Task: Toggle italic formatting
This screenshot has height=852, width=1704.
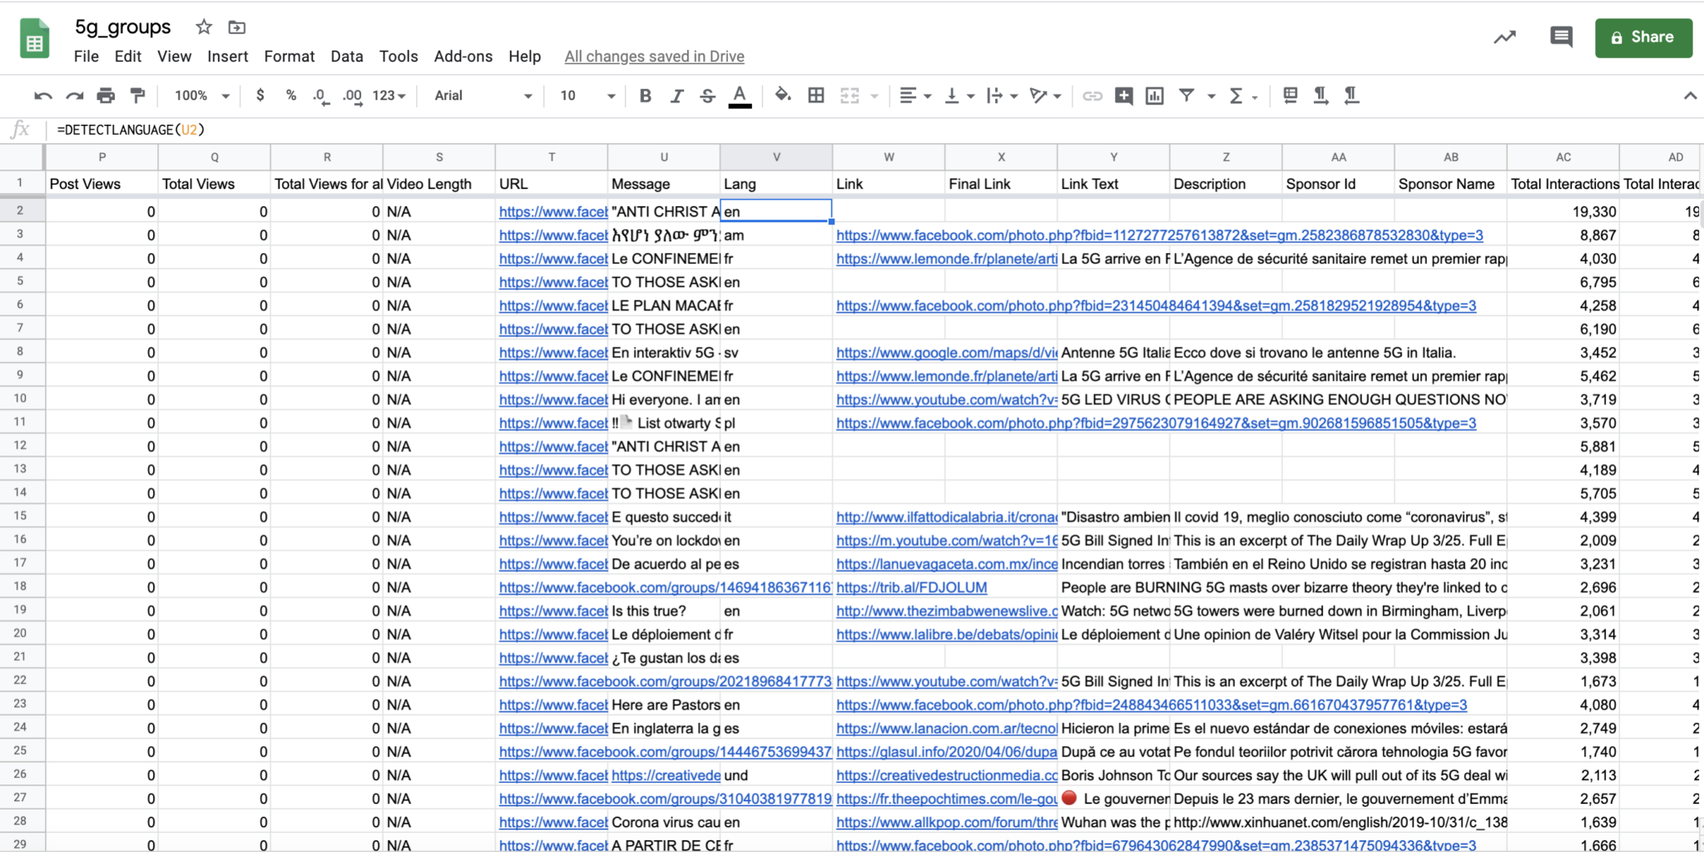Action: tap(676, 96)
